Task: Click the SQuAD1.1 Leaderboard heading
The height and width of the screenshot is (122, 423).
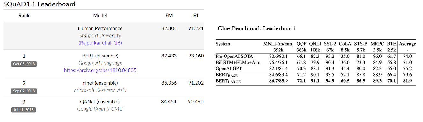Action: tap(39, 4)
